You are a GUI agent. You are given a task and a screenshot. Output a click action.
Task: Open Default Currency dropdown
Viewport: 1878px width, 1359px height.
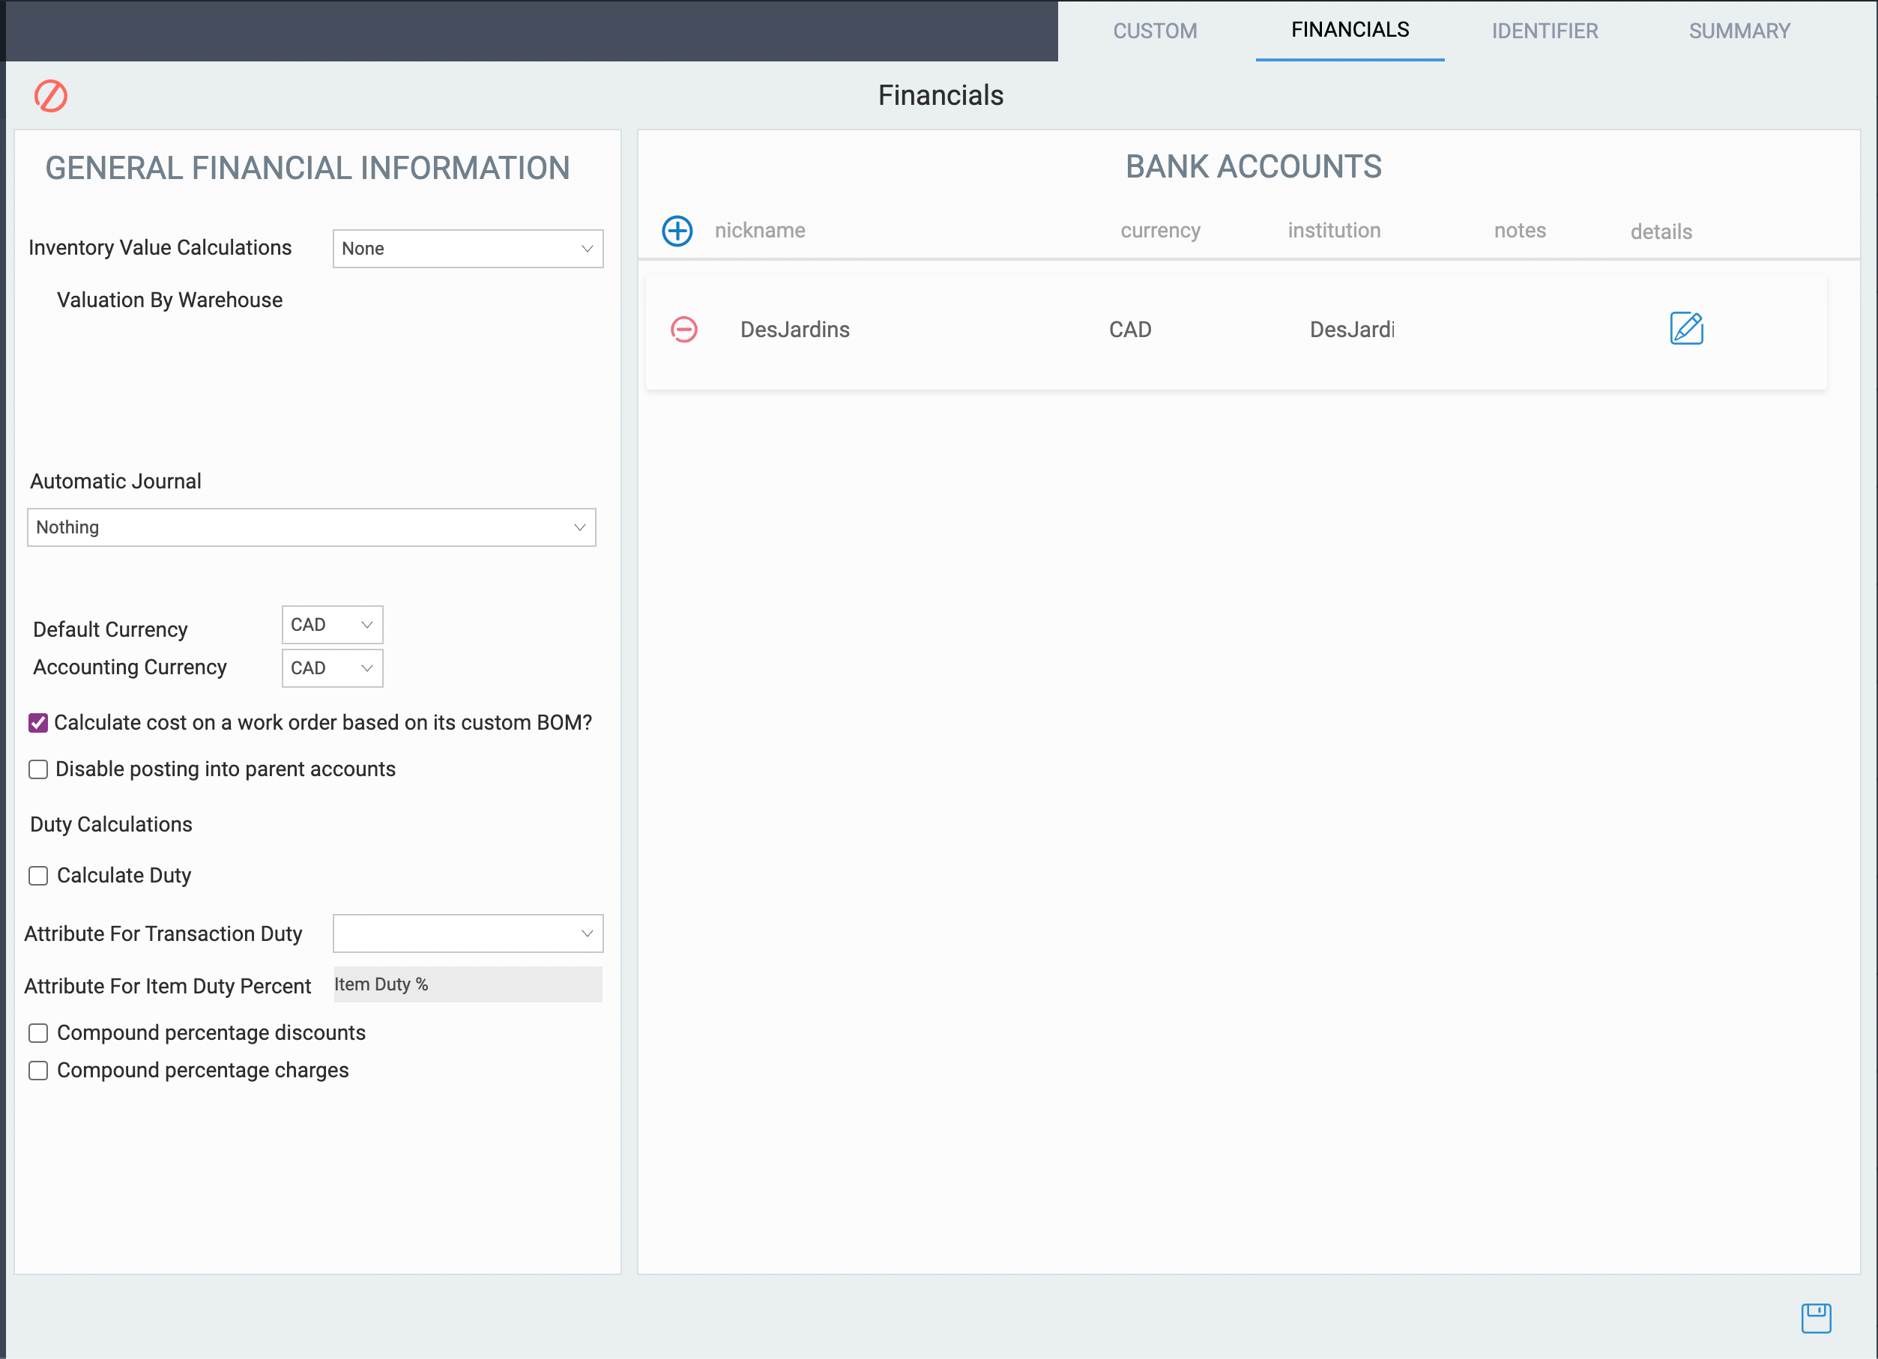332,625
